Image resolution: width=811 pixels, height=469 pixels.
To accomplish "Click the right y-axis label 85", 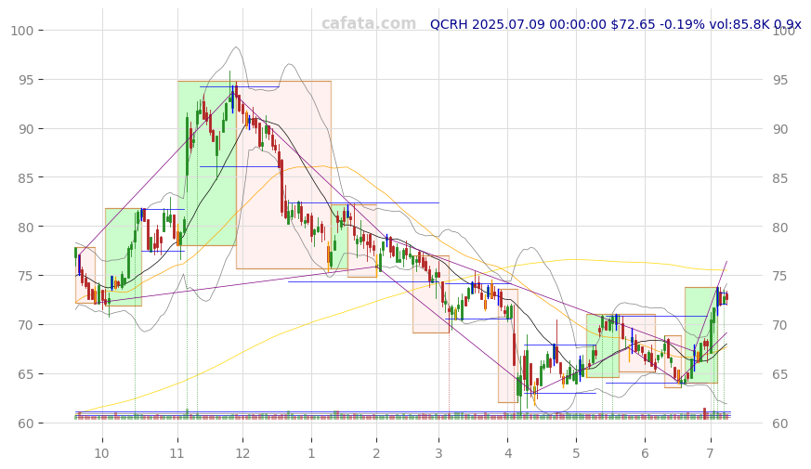I will click(x=780, y=178).
